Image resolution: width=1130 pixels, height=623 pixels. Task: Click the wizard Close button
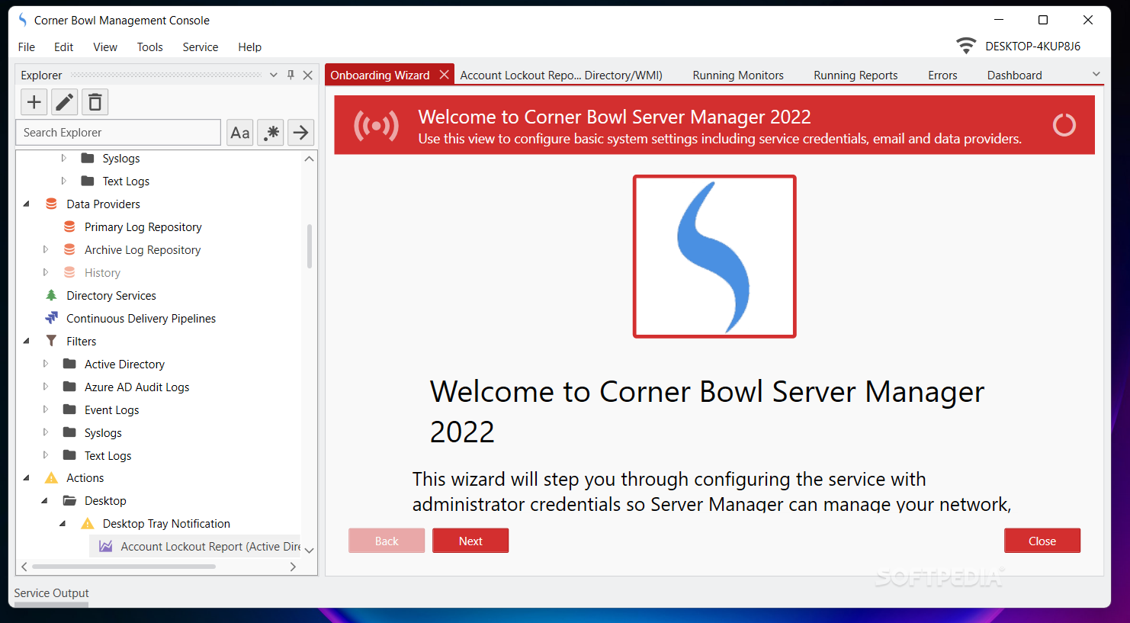(1042, 541)
